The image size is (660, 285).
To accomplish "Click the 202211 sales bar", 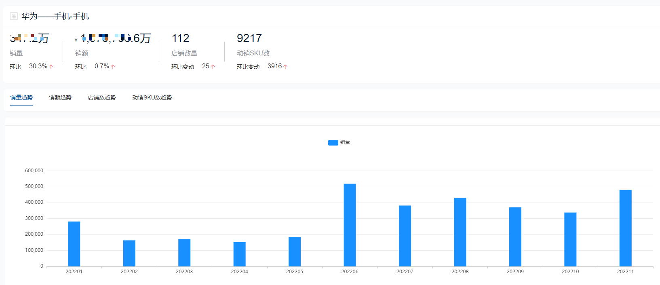I will coord(625,228).
